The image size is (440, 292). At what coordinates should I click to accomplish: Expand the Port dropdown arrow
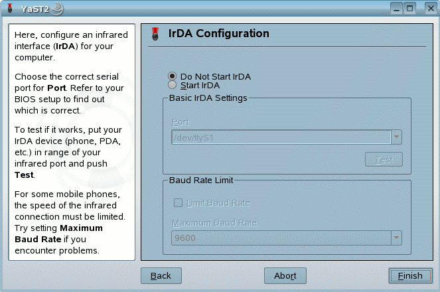(396, 137)
